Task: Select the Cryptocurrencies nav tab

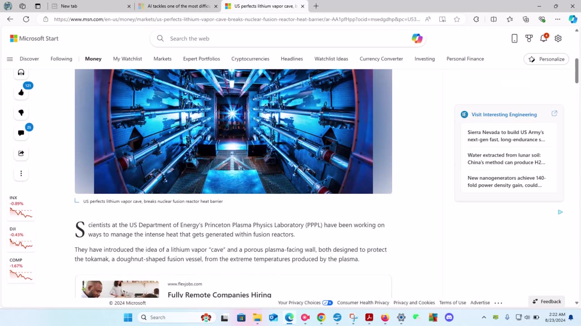Action: coord(250,59)
